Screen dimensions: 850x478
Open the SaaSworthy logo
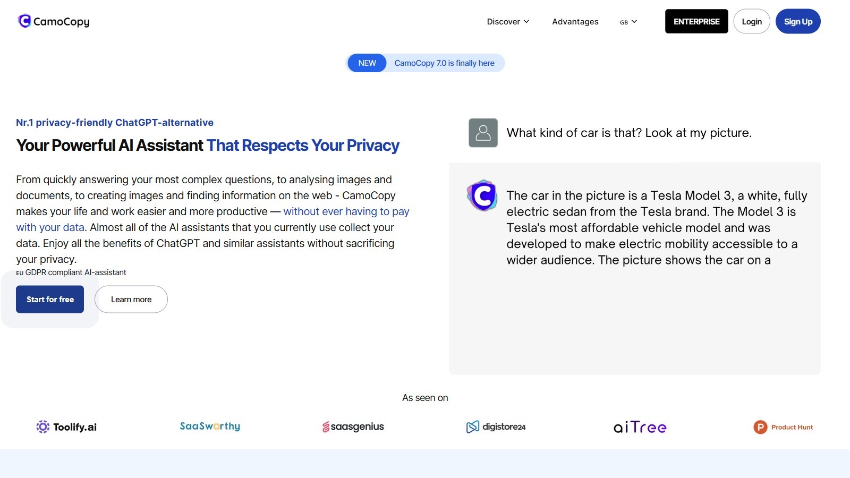[x=210, y=426]
